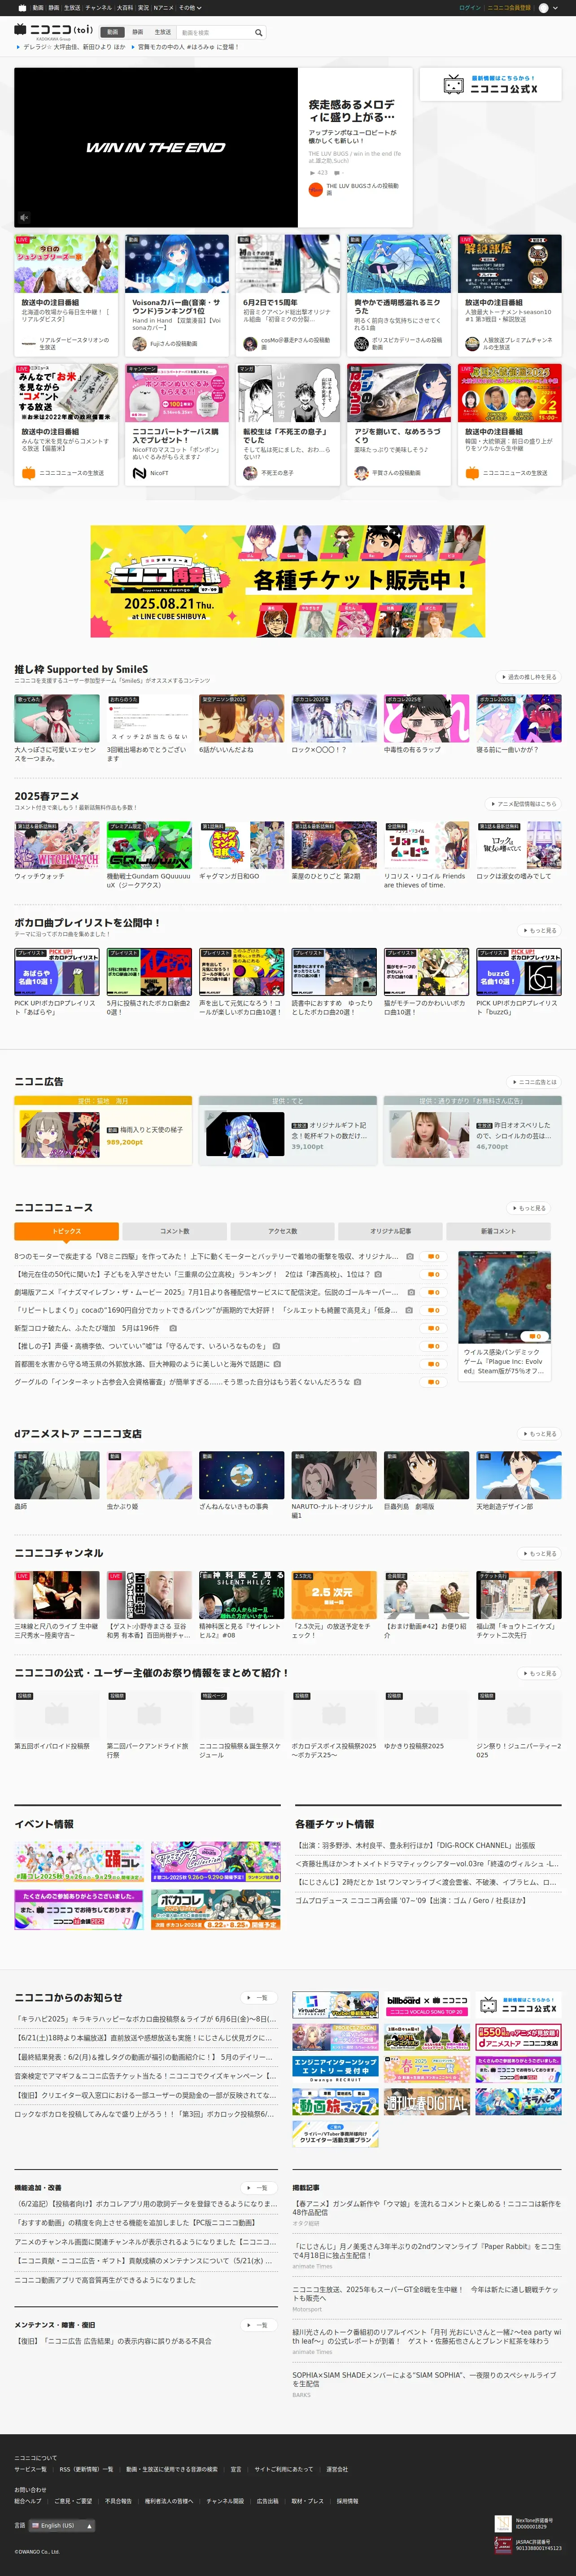
Task: Click the ポリスピカデリー uploader avatar
Action: click(361, 344)
